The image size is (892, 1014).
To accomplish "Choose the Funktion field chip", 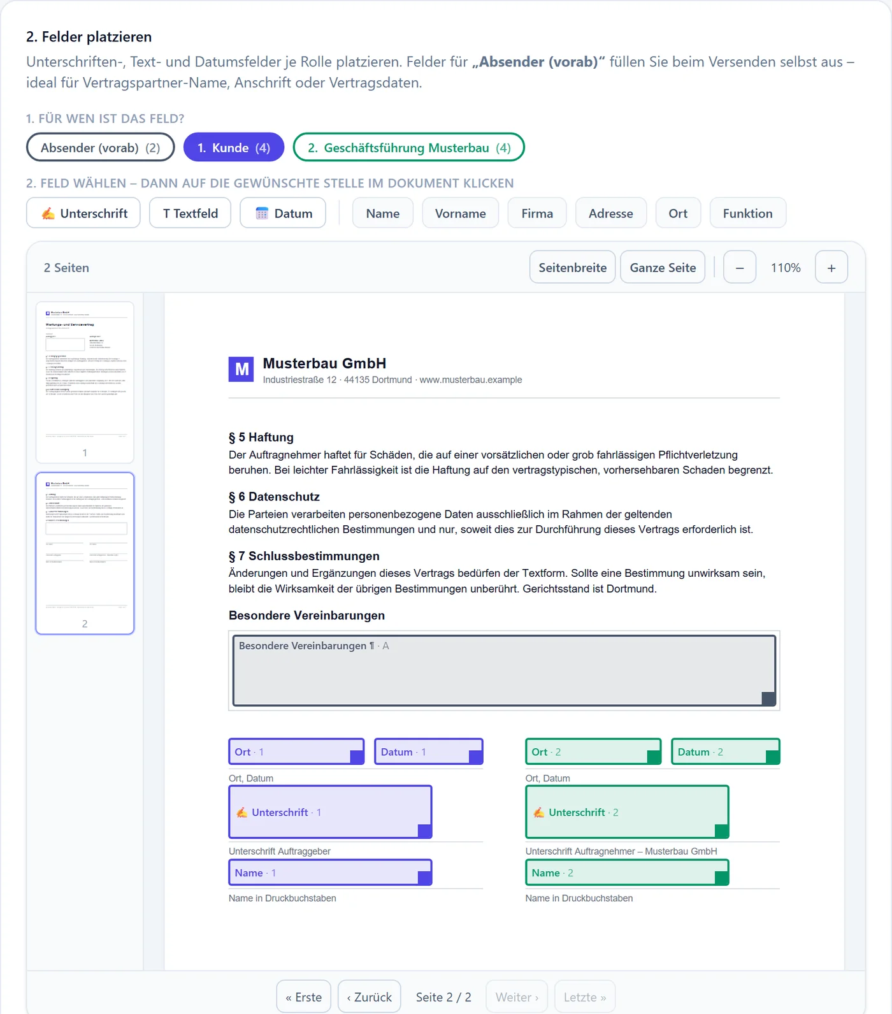I will (x=747, y=213).
